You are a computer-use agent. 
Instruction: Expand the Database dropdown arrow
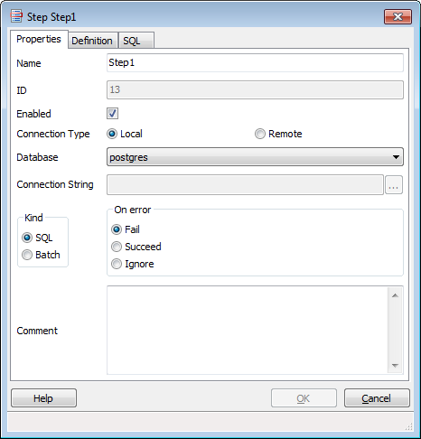coord(396,157)
